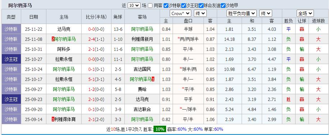
Task: Click the red card badge in the 25-10-17 row
Action: [x=153, y=79]
